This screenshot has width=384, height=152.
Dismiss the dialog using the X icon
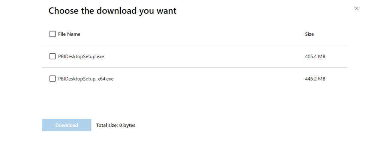[357, 9]
